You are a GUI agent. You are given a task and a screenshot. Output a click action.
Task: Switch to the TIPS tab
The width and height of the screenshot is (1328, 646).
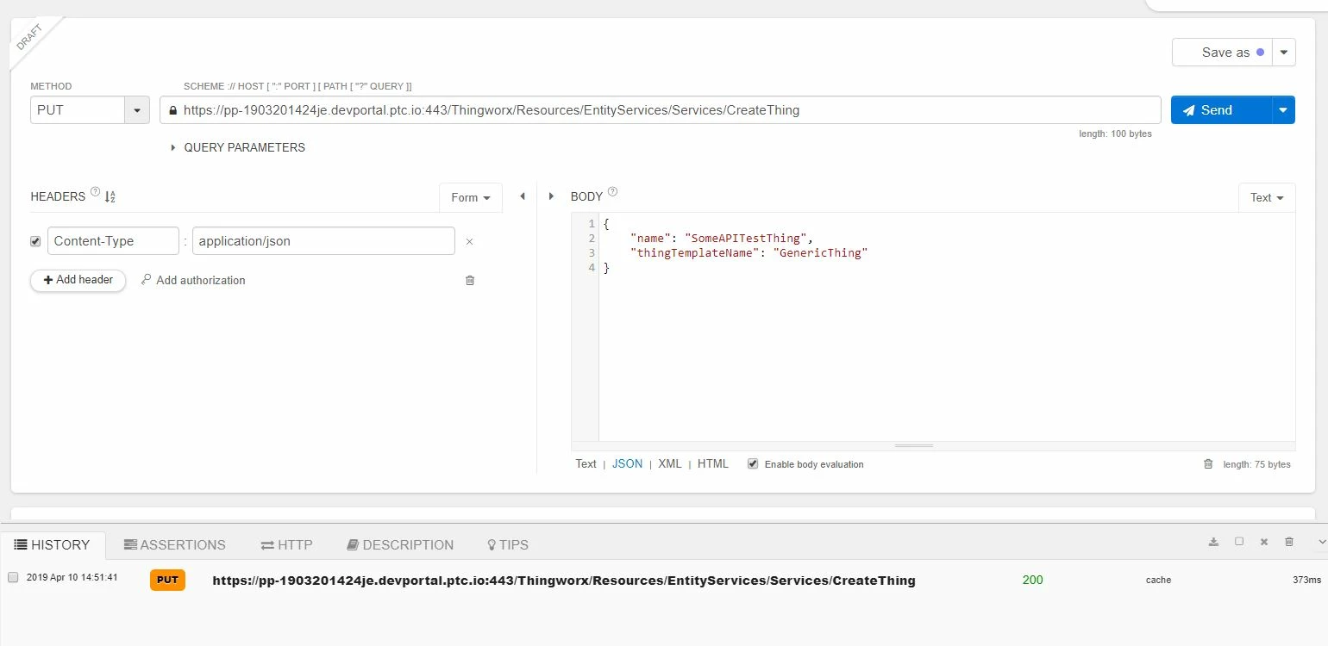click(508, 545)
